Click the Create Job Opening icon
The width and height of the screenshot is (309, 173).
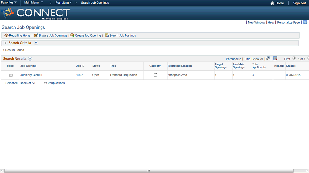[72, 35]
